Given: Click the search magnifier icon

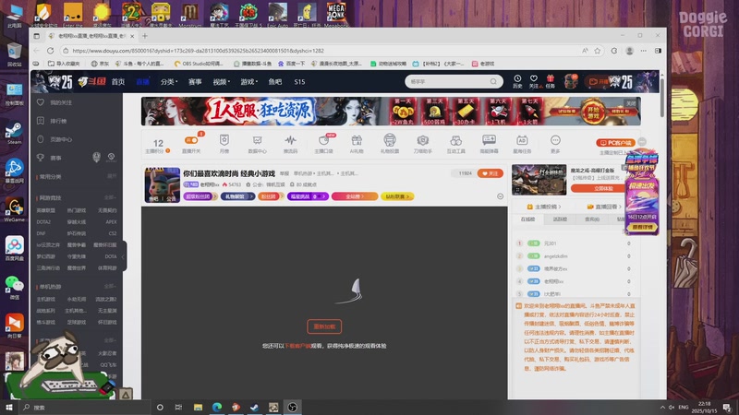Looking at the screenshot, I should coord(493,81).
